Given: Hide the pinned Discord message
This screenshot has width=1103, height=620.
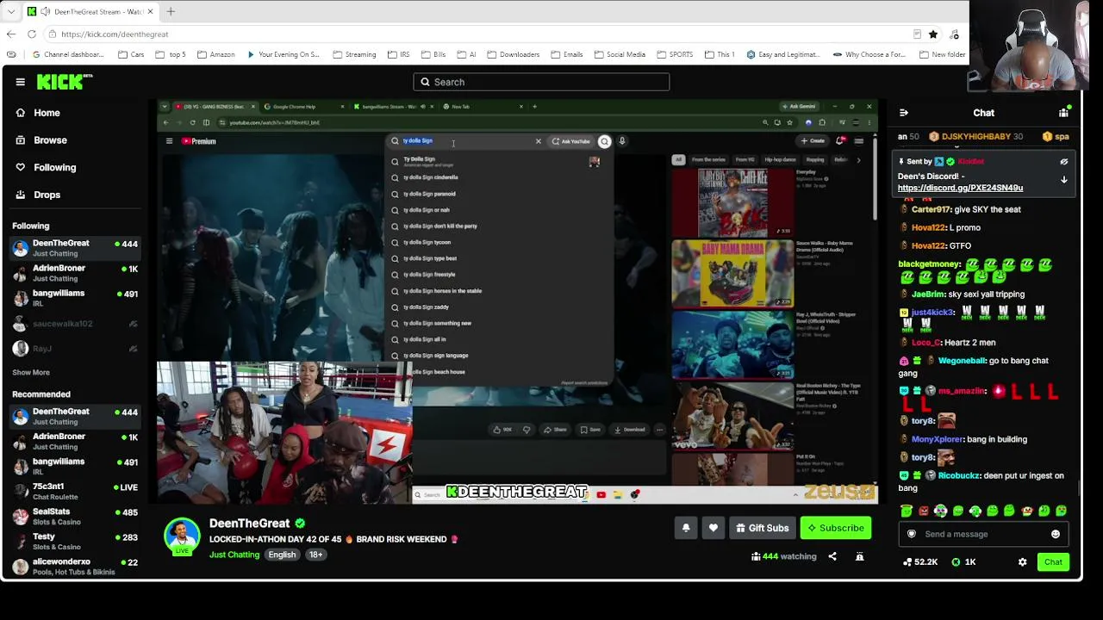Looking at the screenshot, I should point(1064,162).
